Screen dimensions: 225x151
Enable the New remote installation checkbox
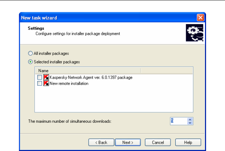pos(40,83)
